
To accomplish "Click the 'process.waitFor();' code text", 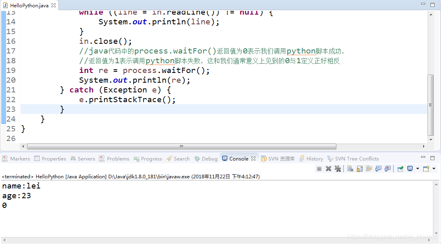I will click(x=166, y=70).
